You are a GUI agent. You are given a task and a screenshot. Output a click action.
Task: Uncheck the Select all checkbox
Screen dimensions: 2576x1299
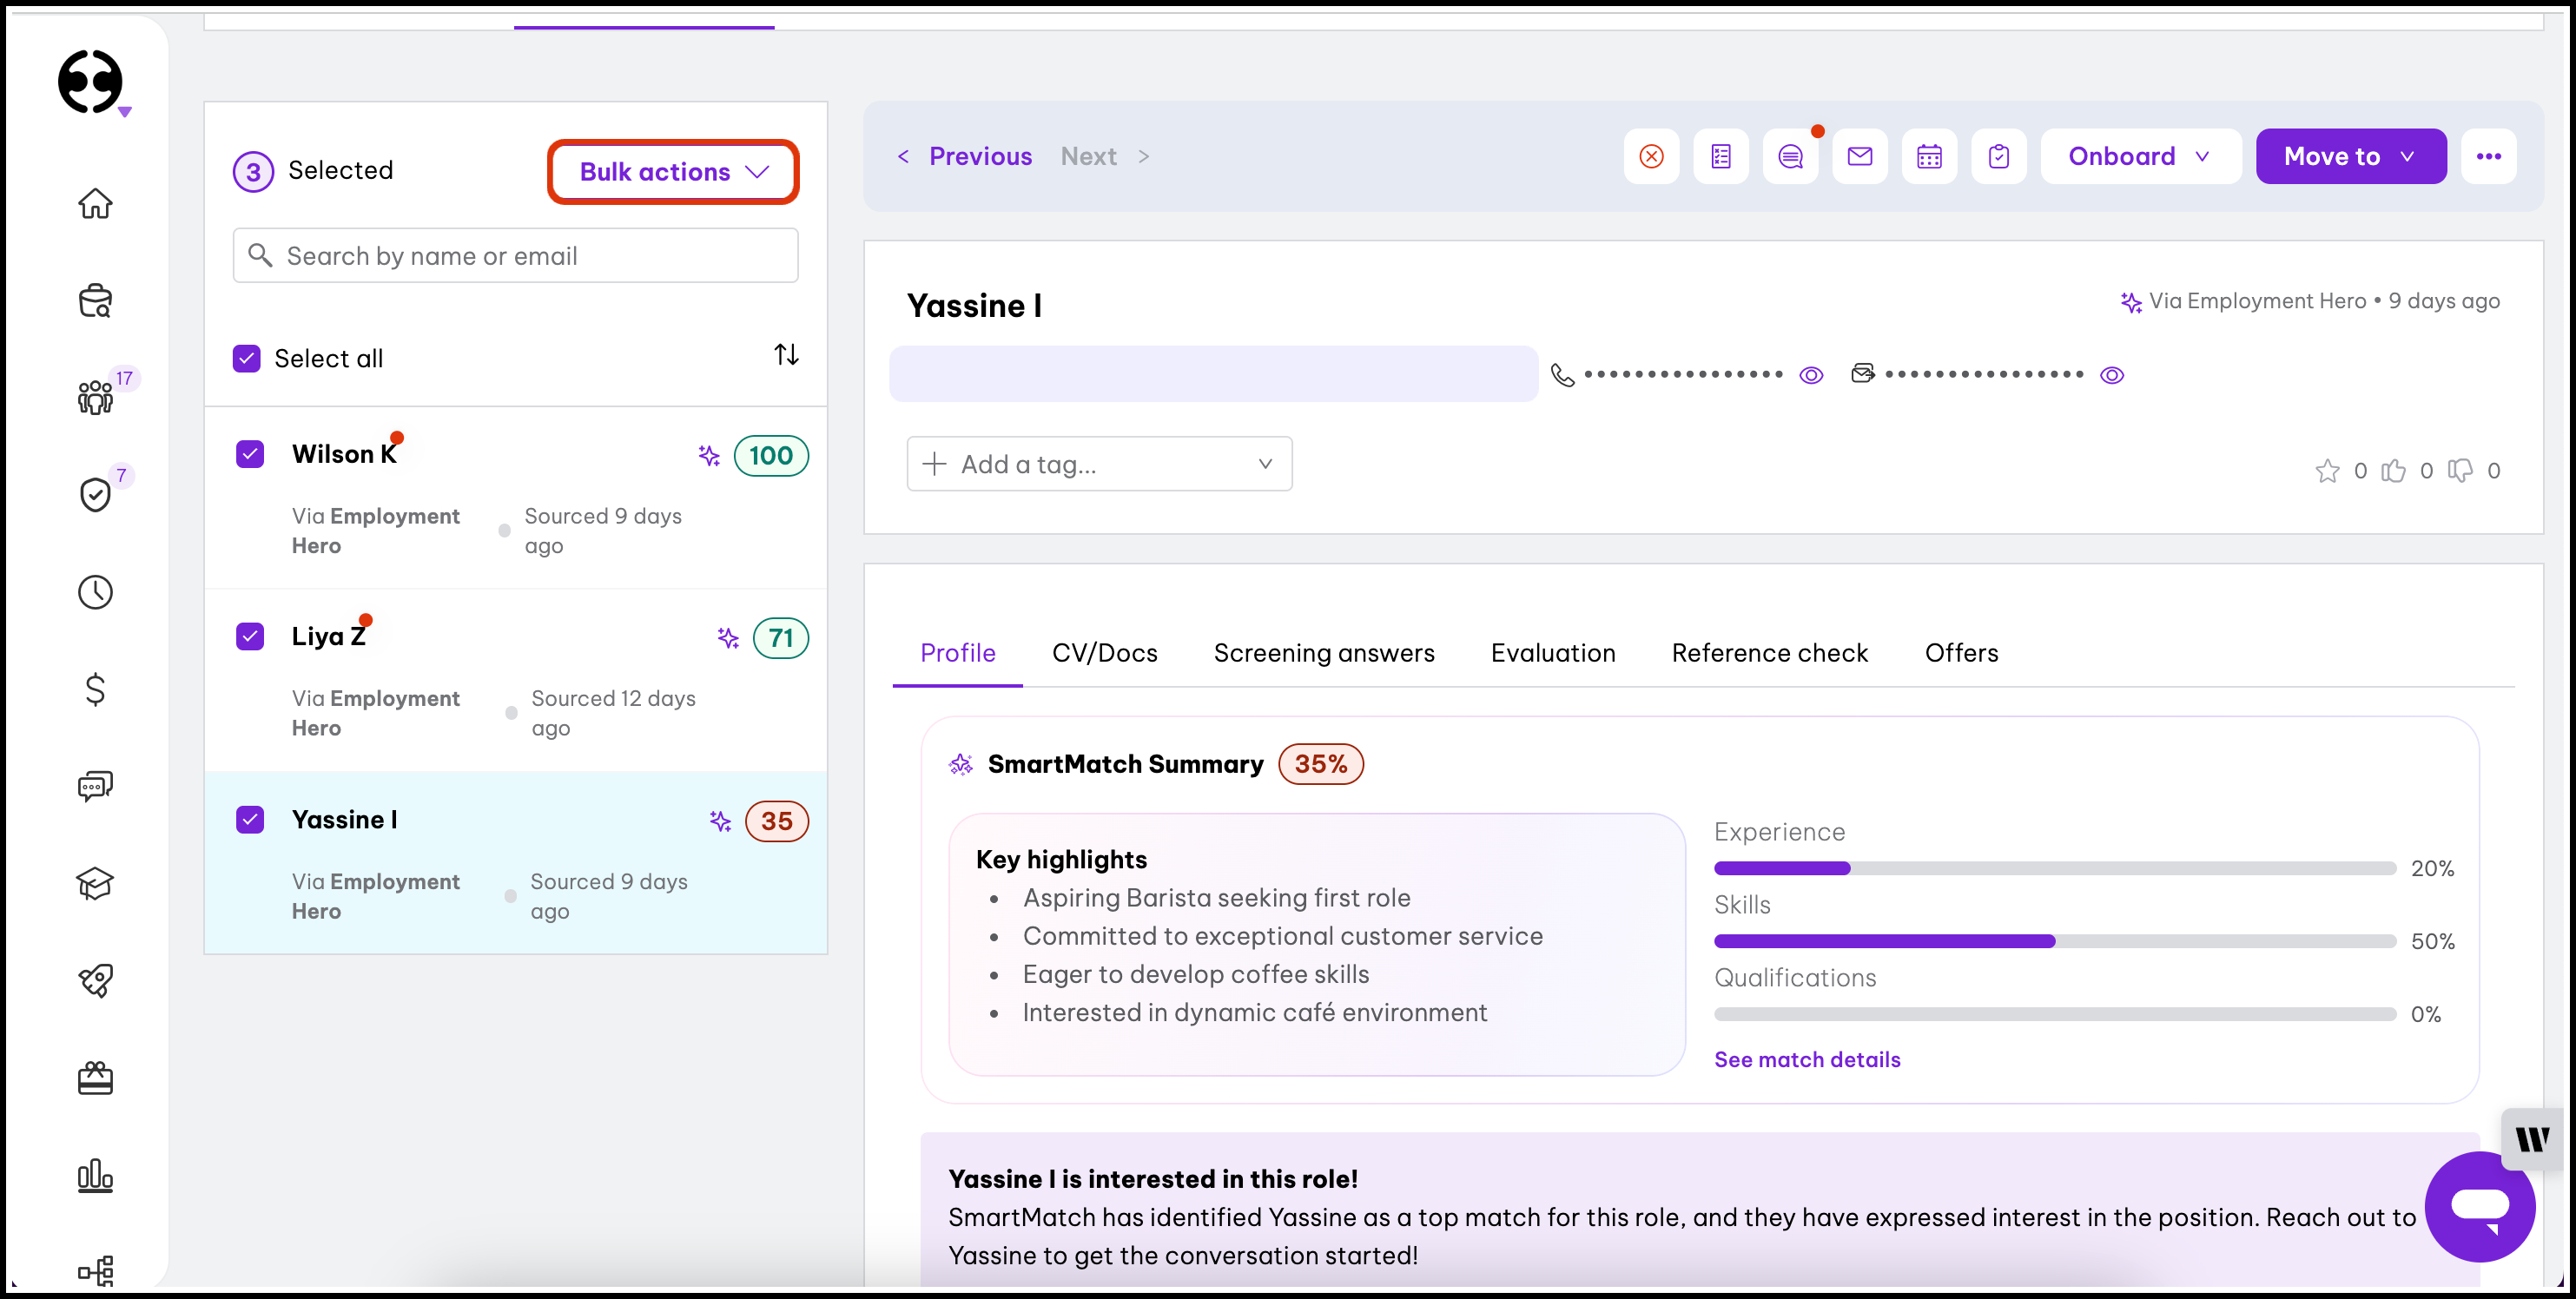tap(247, 358)
